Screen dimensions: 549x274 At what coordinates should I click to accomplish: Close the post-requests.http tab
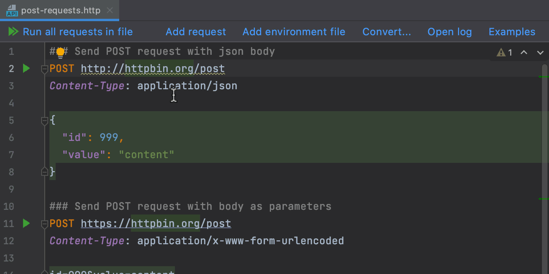pos(110,11)
